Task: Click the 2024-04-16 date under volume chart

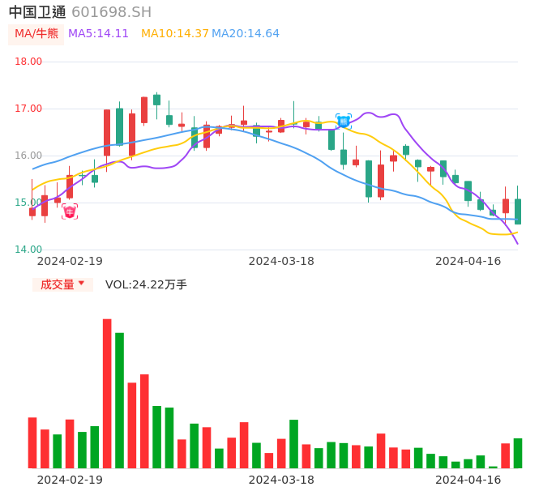Action: click(468, 480)
